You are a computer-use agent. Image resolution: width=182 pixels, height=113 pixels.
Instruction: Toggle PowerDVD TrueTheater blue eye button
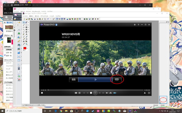pyautogui.click(x=115, y=93)
